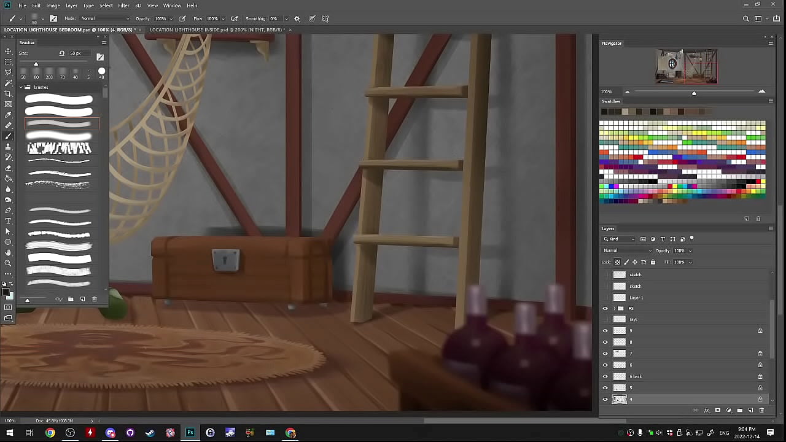Delete layer using trash icon in Layers panel
786x442 pixels.
click(761, 410)
